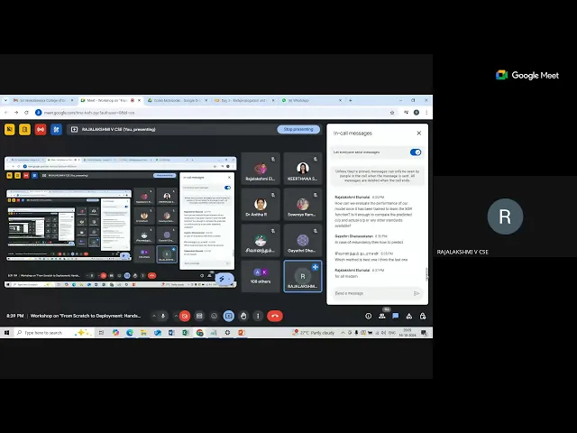Switch to the WhatsApp browser tab
Image resolution: width=577 pixels, height=433 pixels.
click(311, 100)
